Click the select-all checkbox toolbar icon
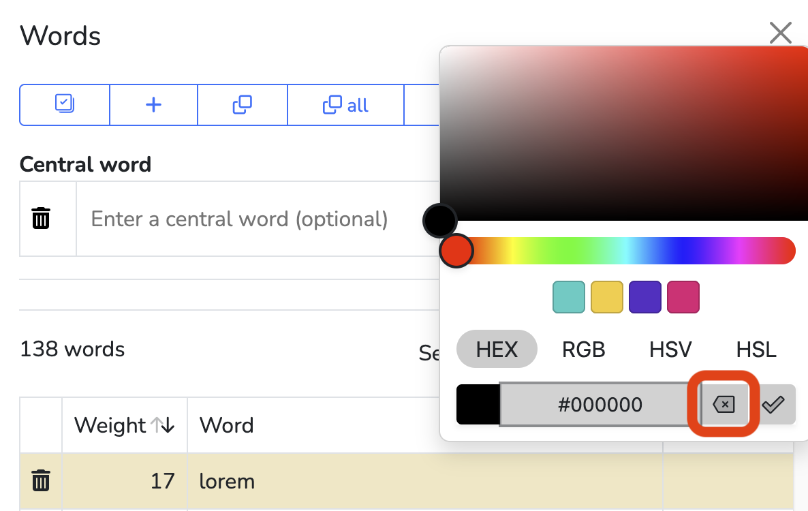 click(x=65, y=105)
